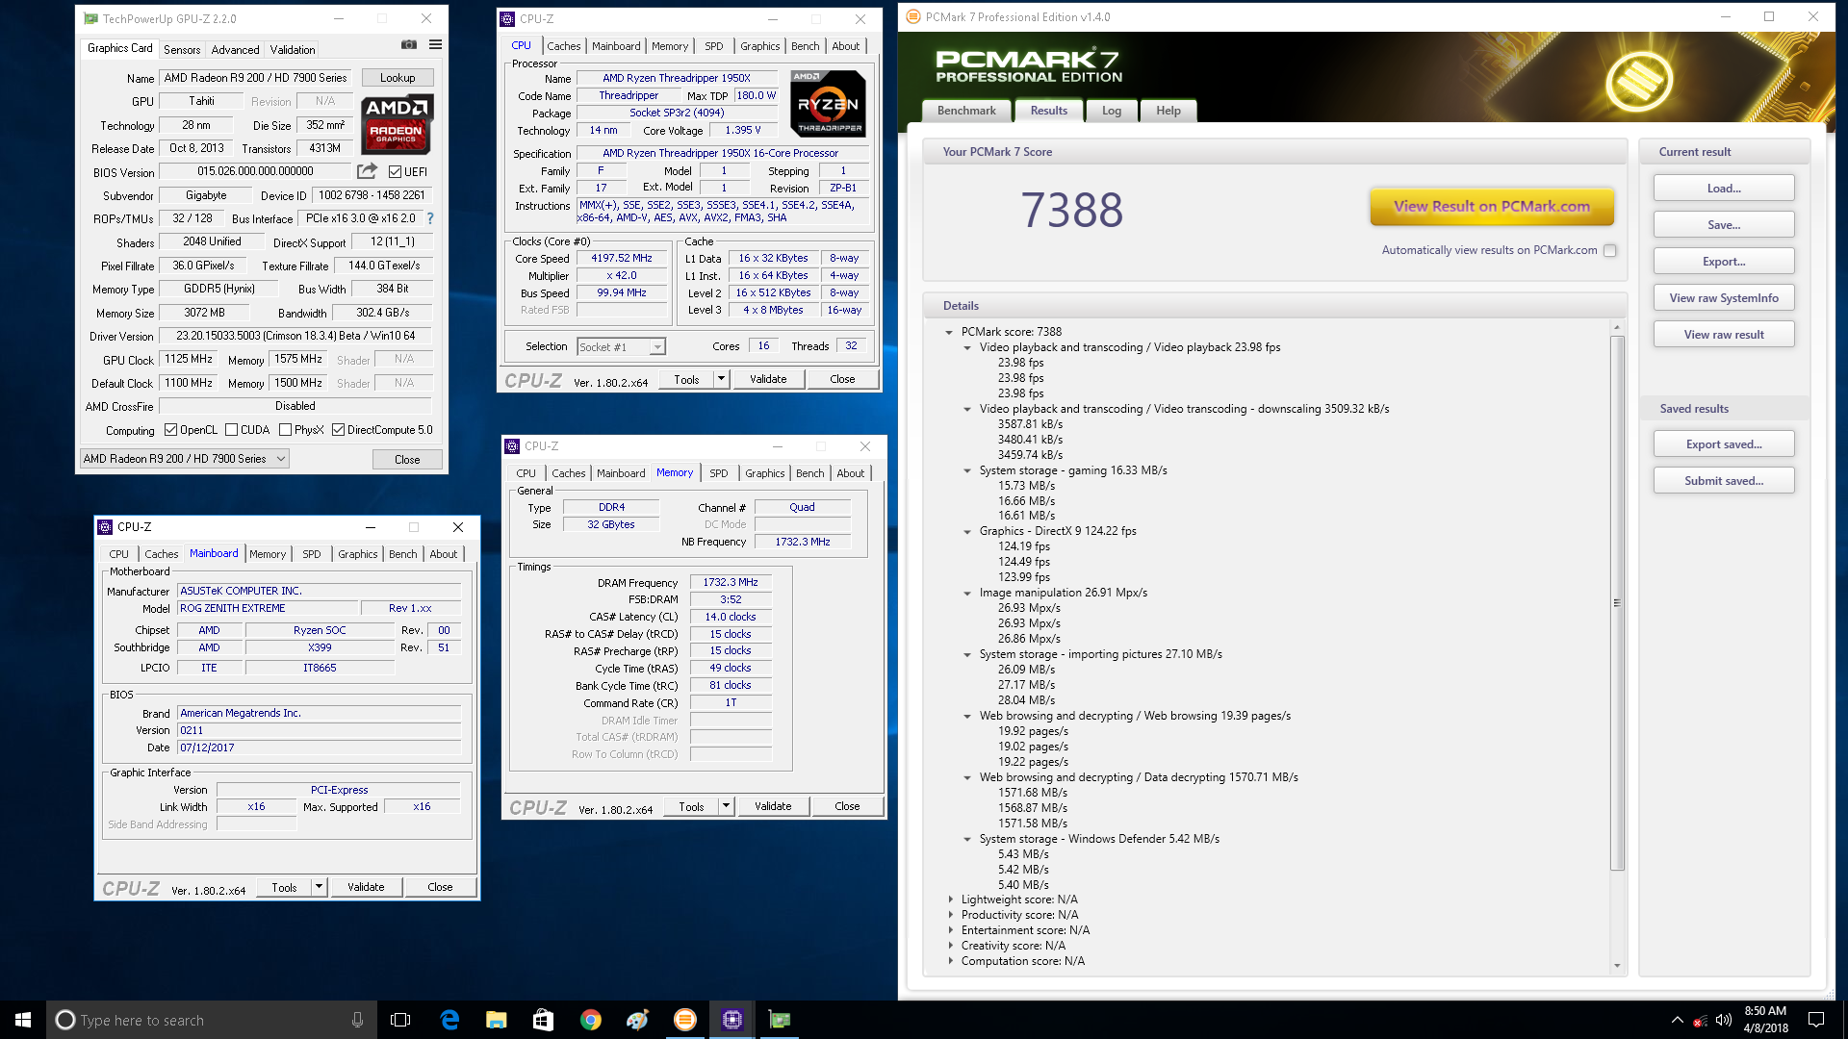Viewport: 1848px width, 1039px height.
Task: Open the GPU-Z hamburger menu icon
Action: click(435, 45)
